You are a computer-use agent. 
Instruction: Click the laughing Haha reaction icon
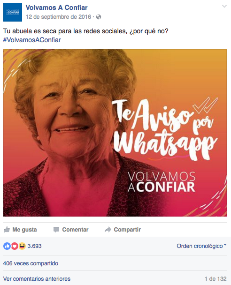(22, 246)
